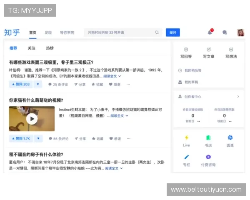Open the user avatar profile menu
This screenshot has width=250, height=200.
tap(240, 32)
